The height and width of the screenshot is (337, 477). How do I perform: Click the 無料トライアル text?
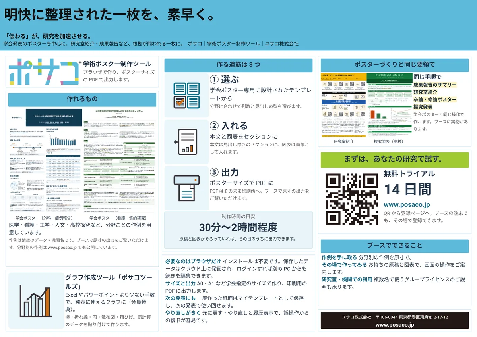tap(409, 173)
